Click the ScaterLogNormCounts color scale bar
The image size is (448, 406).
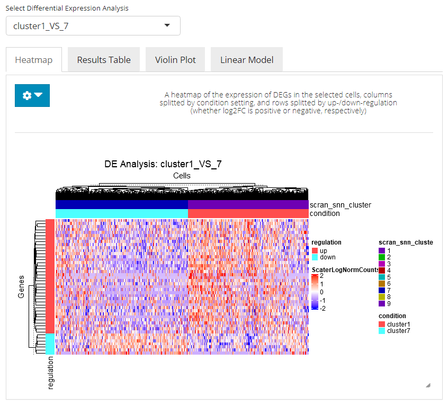315,292
